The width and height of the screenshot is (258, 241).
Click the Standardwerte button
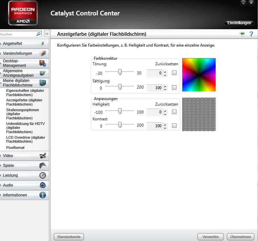point(69,237)
